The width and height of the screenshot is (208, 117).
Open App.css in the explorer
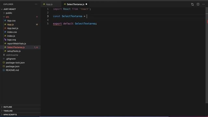[11, 20]
